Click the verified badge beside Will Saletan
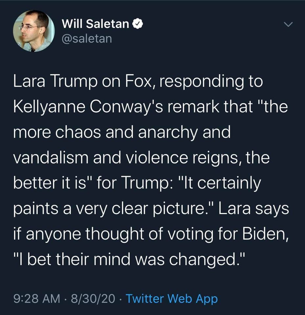 click(x=137, y=24)
